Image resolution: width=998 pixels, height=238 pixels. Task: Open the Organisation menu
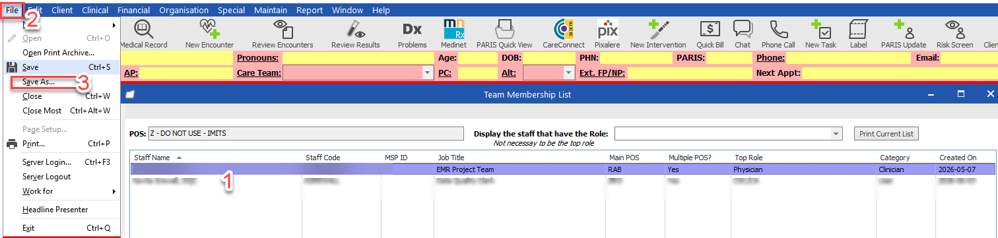tap(184, 11)
